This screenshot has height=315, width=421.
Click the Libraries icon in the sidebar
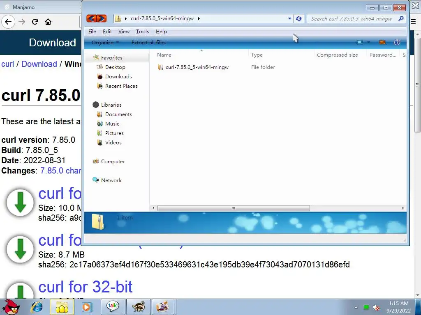(x=95, y=105)
